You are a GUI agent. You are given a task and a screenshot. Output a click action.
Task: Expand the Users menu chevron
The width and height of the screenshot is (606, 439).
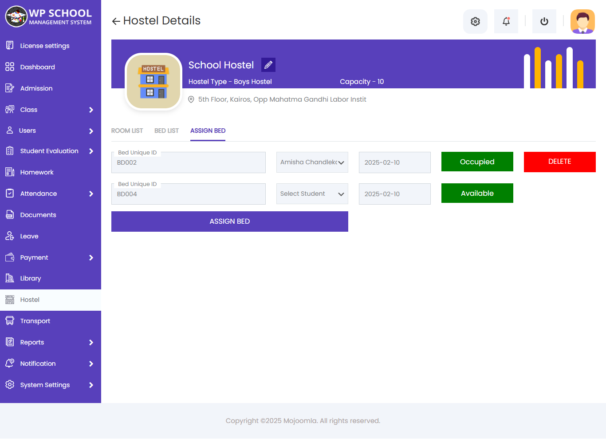point(91,131)
